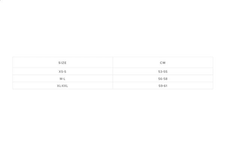The height and width of the screenshot is (154, 225).
Task: Click the letters XS in first size row
Action: coord(61,72)
